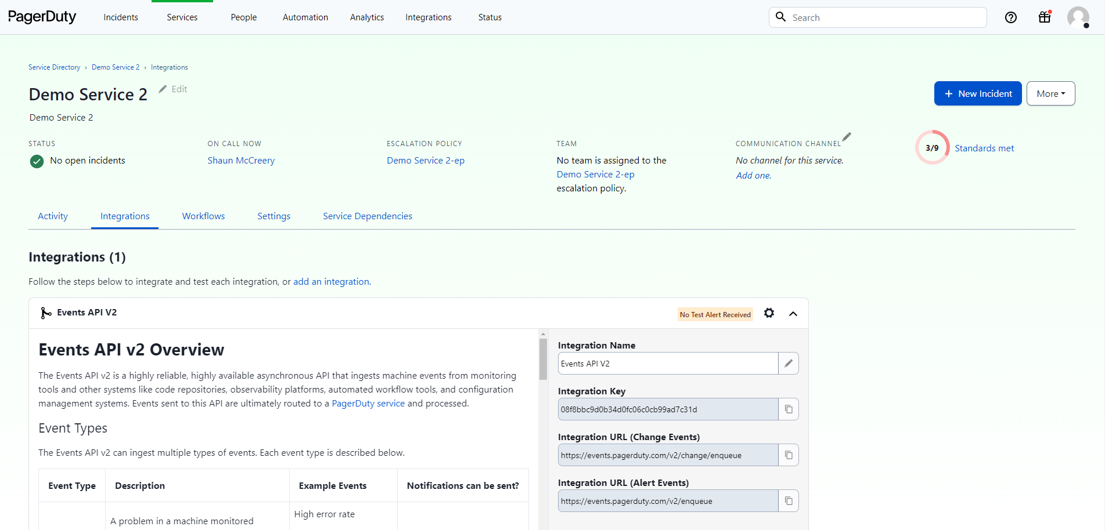The image size is (1105, 530).
Task: Open the help question mark icon
Action: 1011,17
